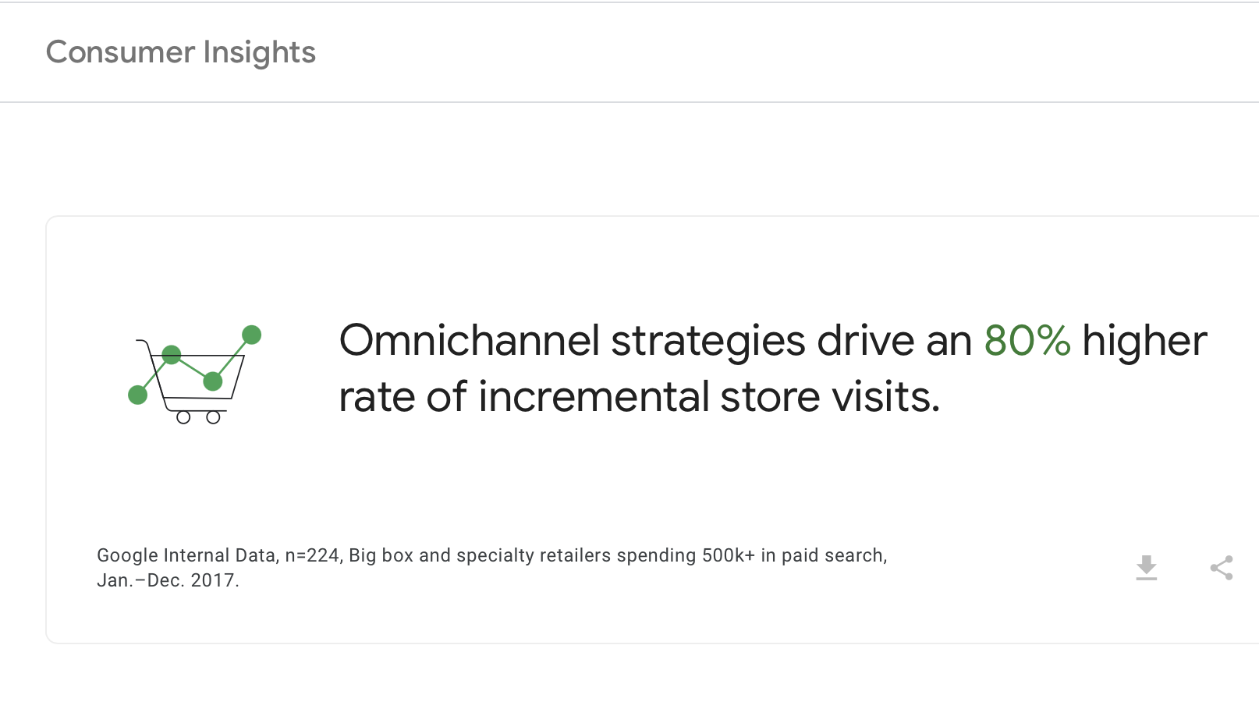The image size is (1259, 716).
Task: Click the share icon on the insight card
Action: pyautogui.click(x=1221, y=568)
